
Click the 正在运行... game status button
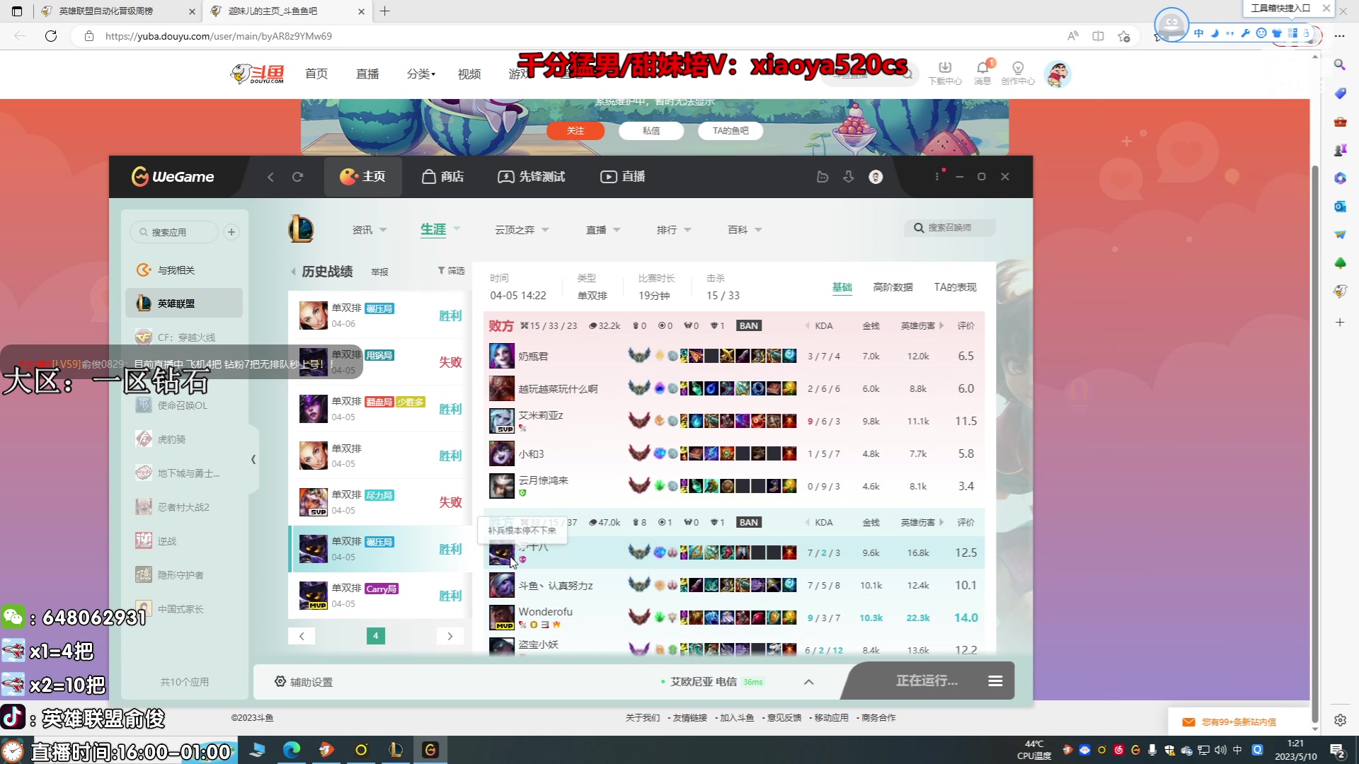click(x=927, y=681)
